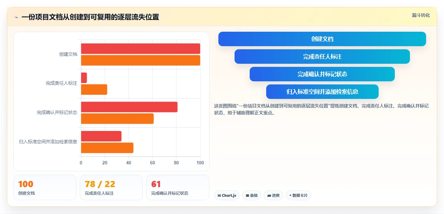Screen dimensions: 444x214
Task: Click the red bar for 完成确认并标记状态
Action: [129, 107]
